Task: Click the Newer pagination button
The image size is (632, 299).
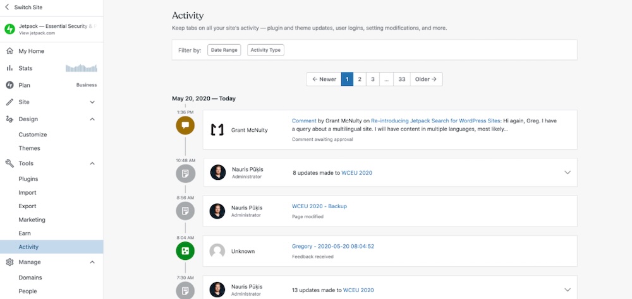Action: point(324,79)
